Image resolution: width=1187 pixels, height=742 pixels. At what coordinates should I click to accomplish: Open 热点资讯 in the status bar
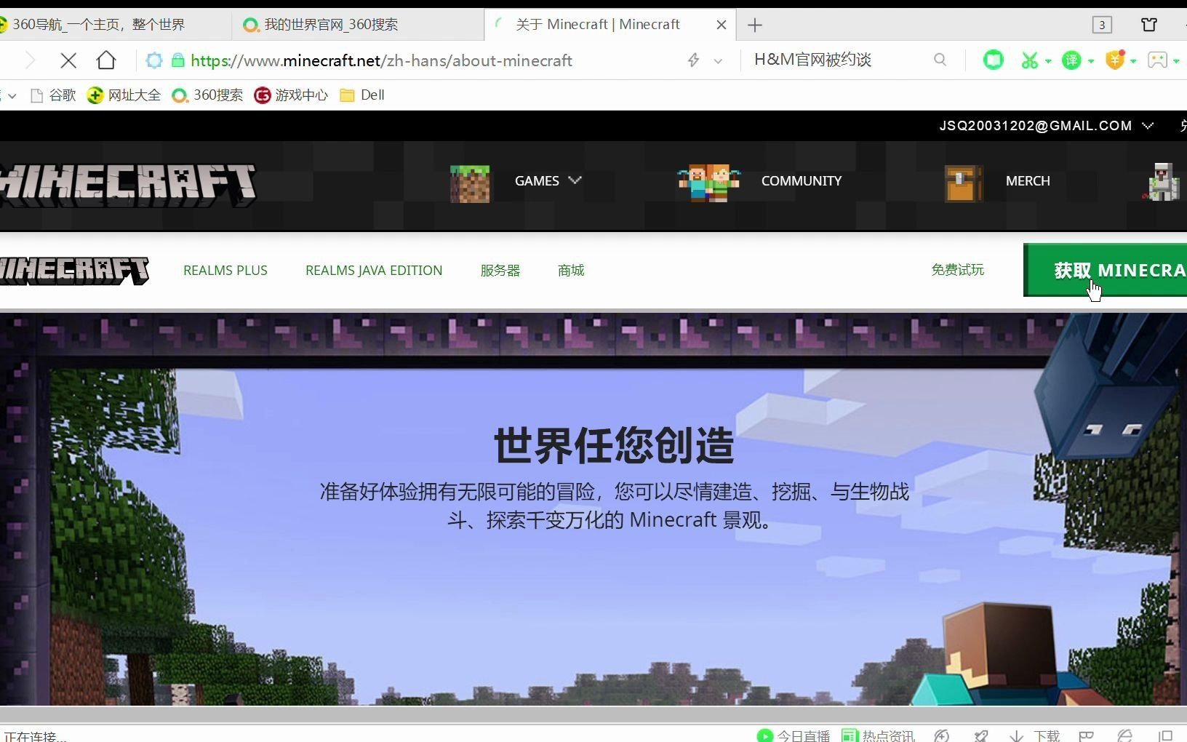tap(878, 735)
